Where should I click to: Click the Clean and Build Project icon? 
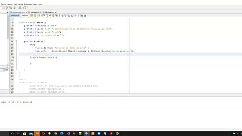pyautogui.click(x=11, y=8)
